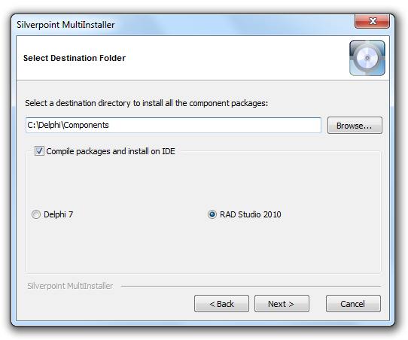Click the installer disc icon in header
This screenshot has height=340, width=408.
click(x=367, y=58)
